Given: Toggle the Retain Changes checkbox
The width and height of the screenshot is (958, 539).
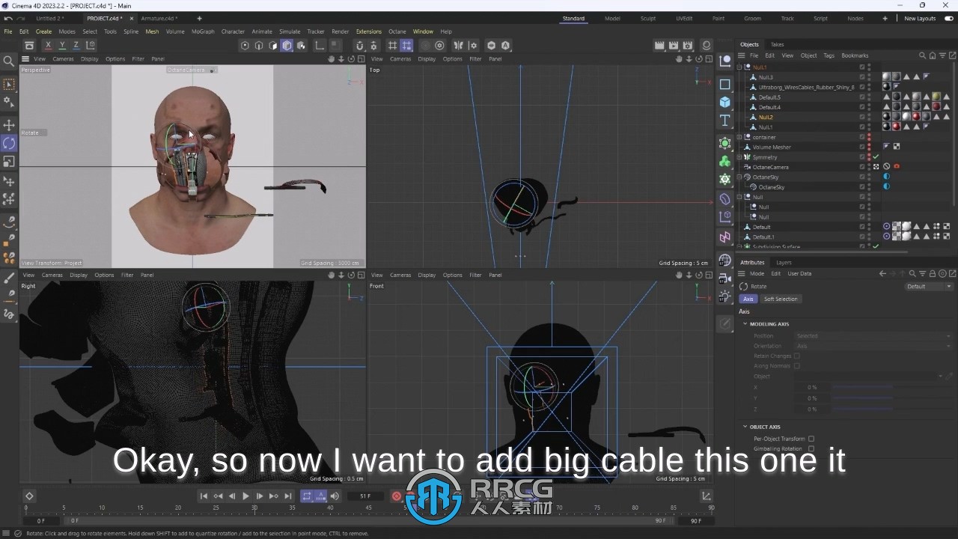Looking at the screenshot, I should pos(797,356).
